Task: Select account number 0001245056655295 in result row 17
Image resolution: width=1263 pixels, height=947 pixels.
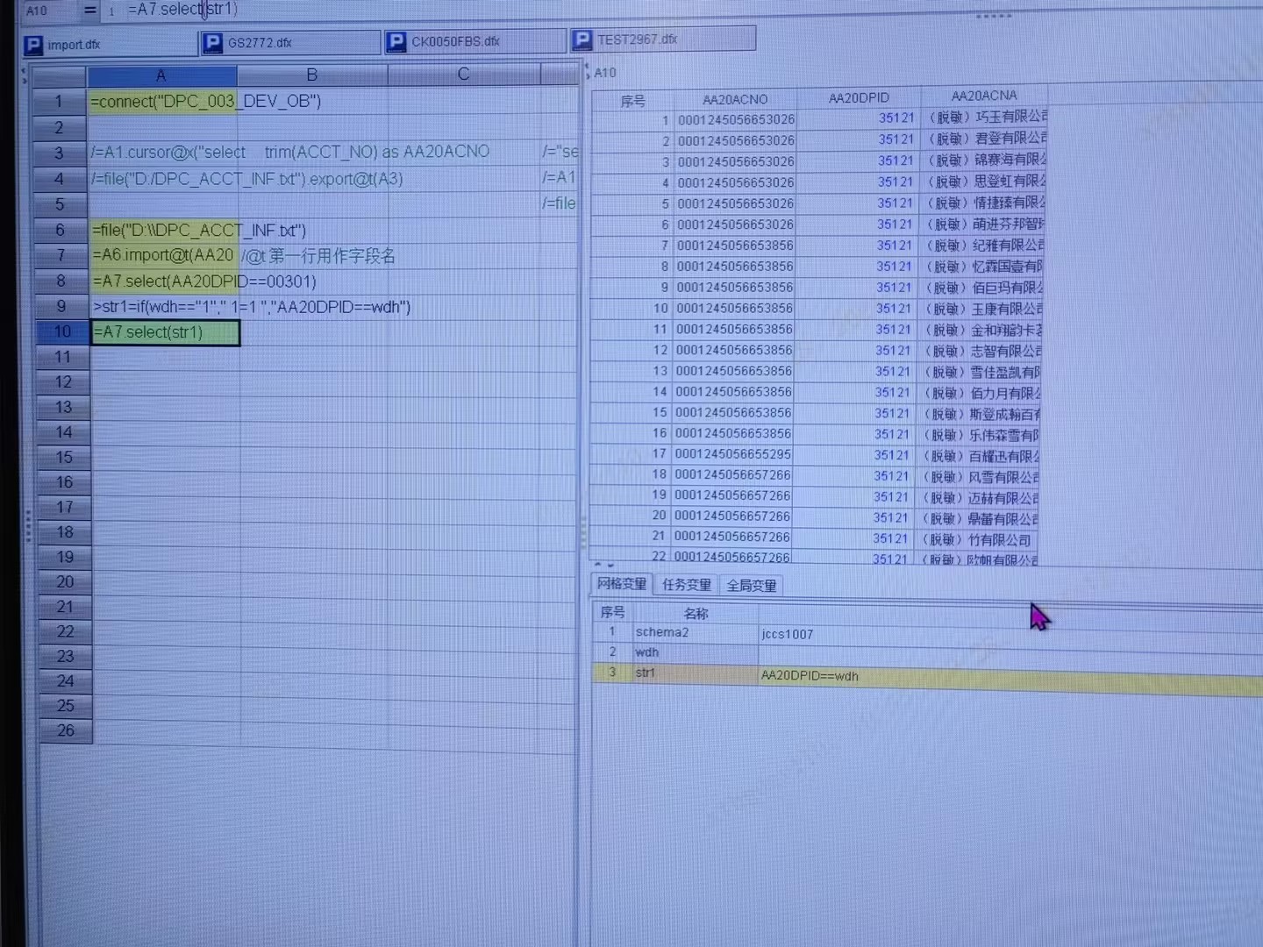Action: tap(733, 454)
